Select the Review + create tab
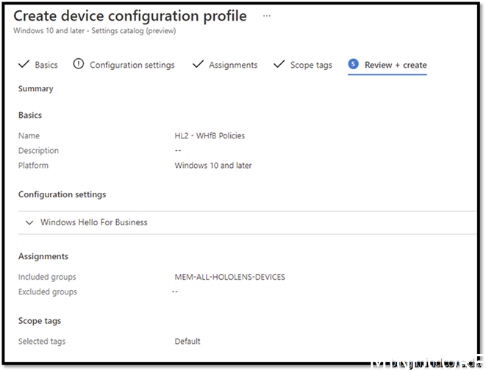Viewport: 486px width, 371px height. [396, 65]
